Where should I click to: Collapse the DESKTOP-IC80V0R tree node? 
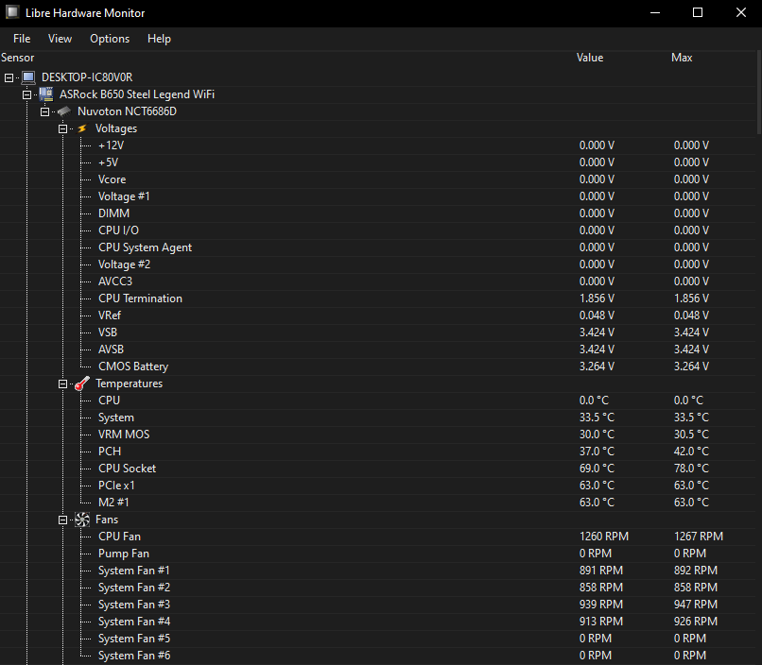click(9, 77)
